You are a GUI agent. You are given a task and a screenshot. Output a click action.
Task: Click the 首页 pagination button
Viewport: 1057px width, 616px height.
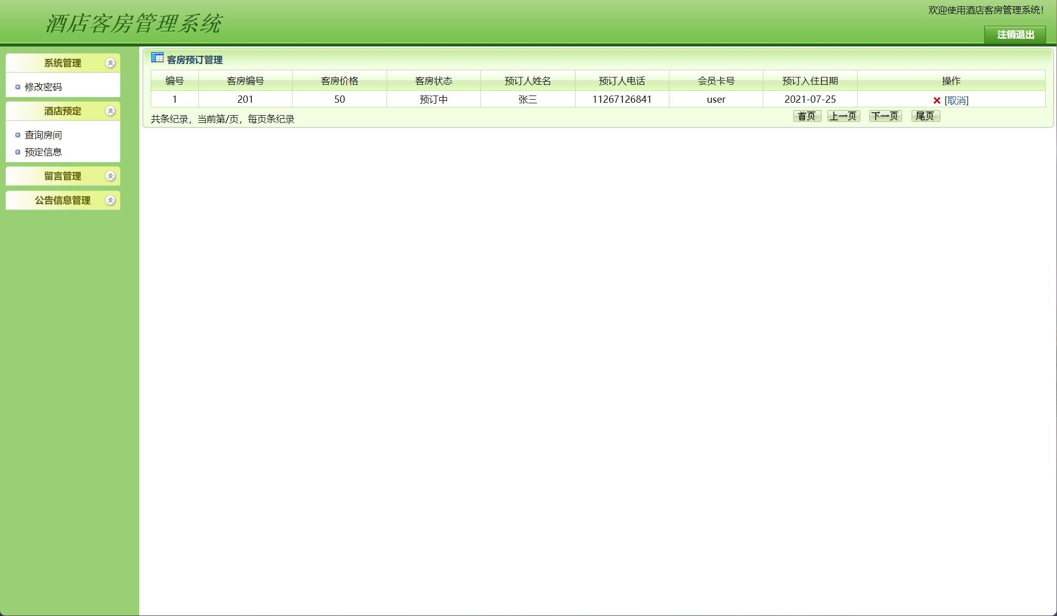(x=807, y=116)
